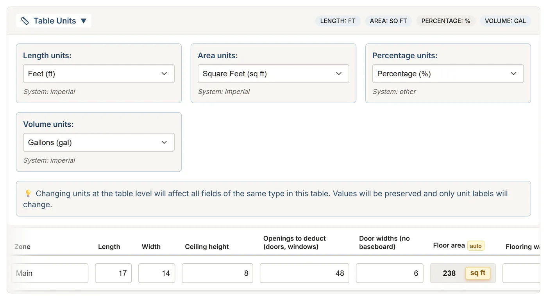The image size is (547, 300).
Task: Collapse the Table Units panel arrow
Action: (84, 21)
